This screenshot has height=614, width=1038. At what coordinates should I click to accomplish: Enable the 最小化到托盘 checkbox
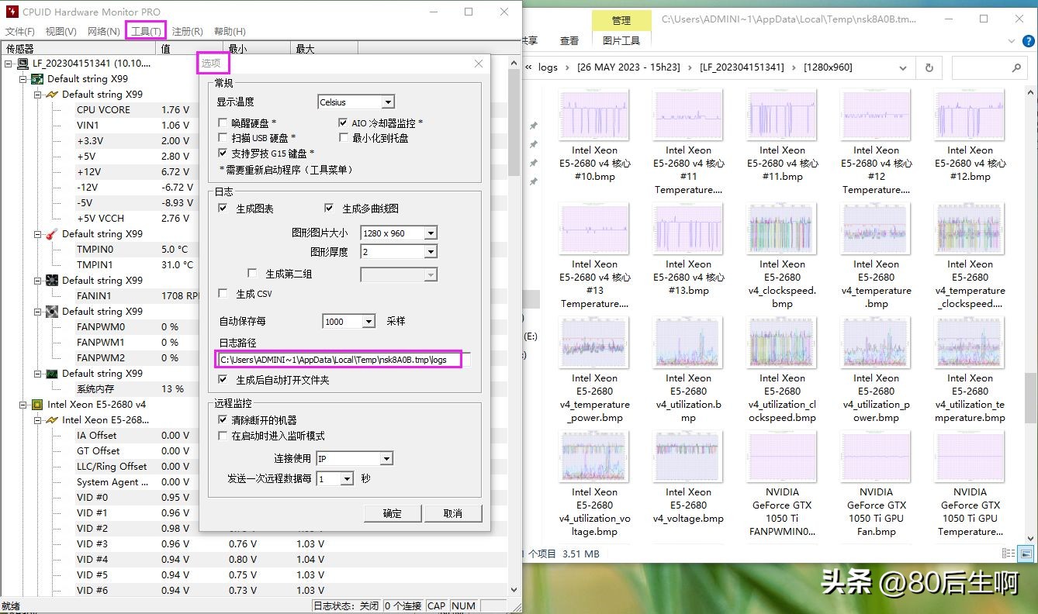tap(344, 137)
